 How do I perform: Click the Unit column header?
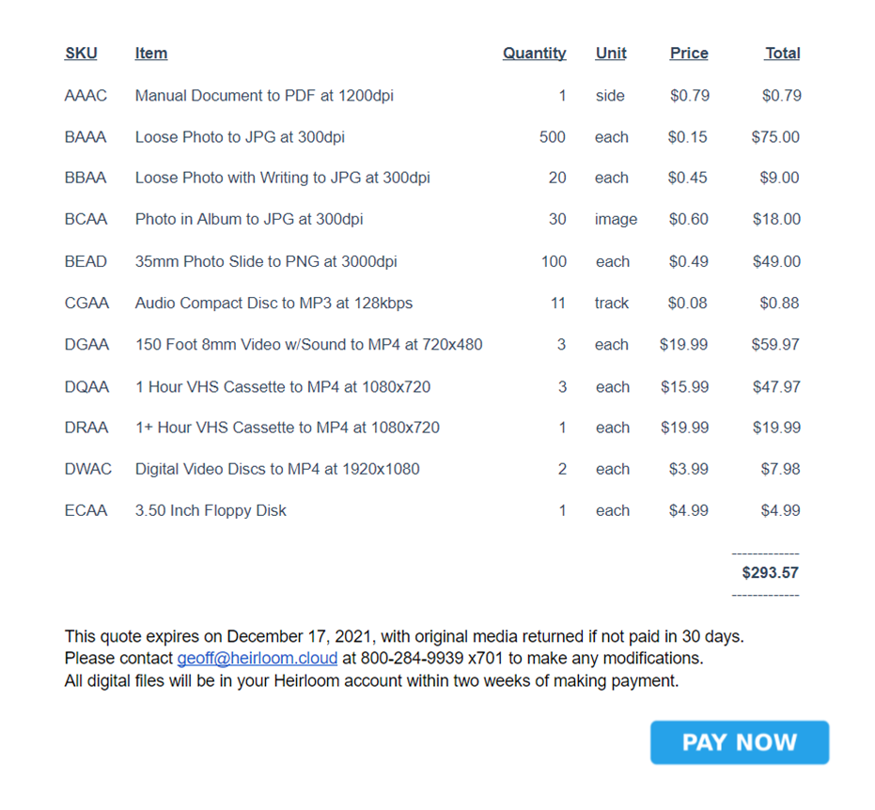[x=611, y=53]
